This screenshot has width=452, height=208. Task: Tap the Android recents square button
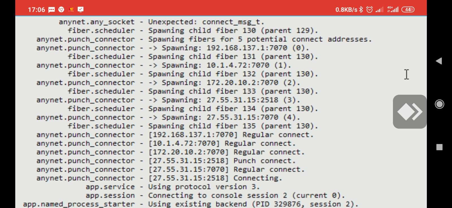(x=439, y=147)
